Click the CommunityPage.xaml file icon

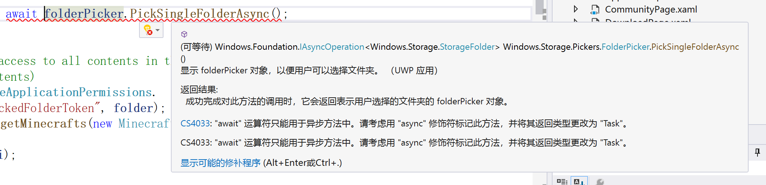click(x=595, y=10)
